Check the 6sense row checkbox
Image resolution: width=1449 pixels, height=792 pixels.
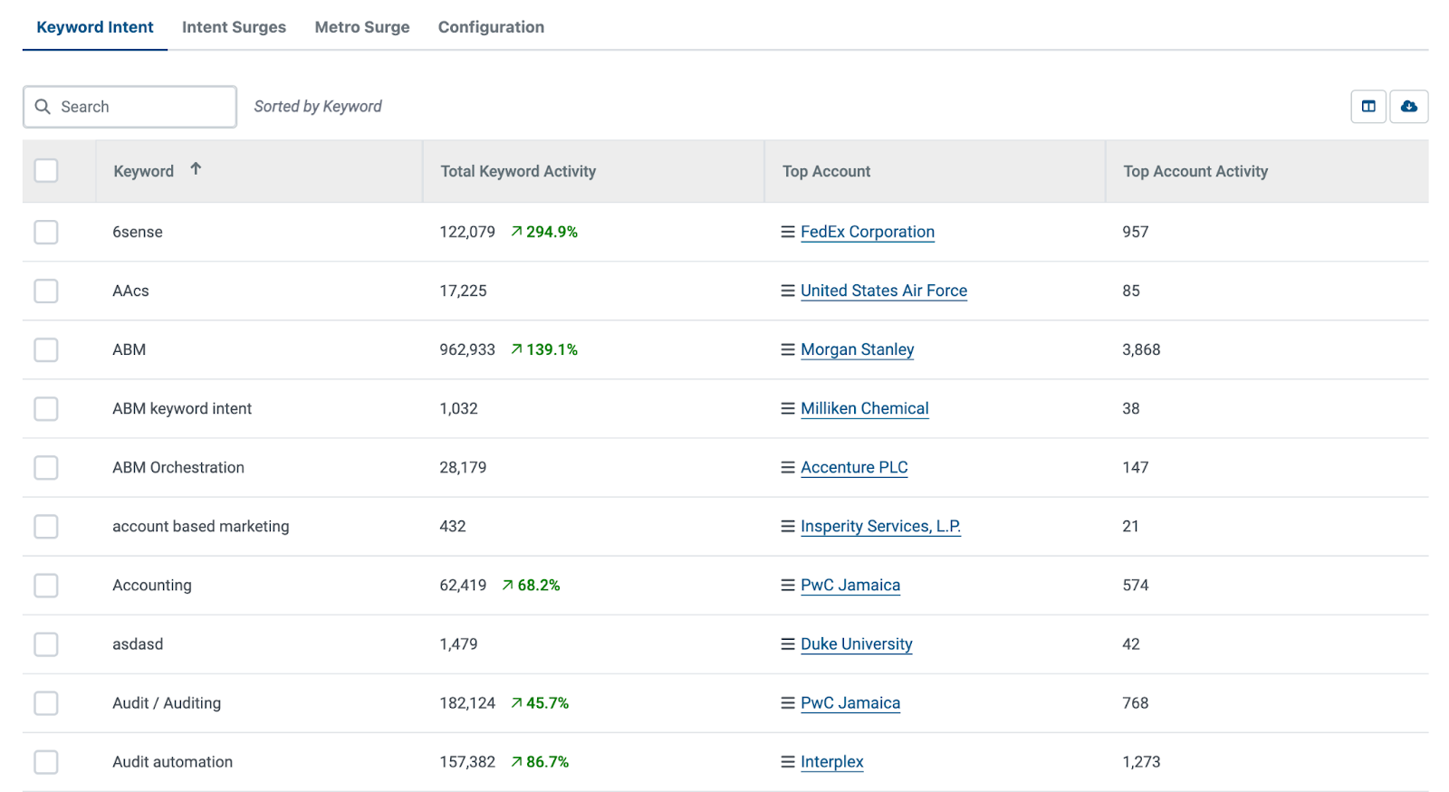click(46, 232)
